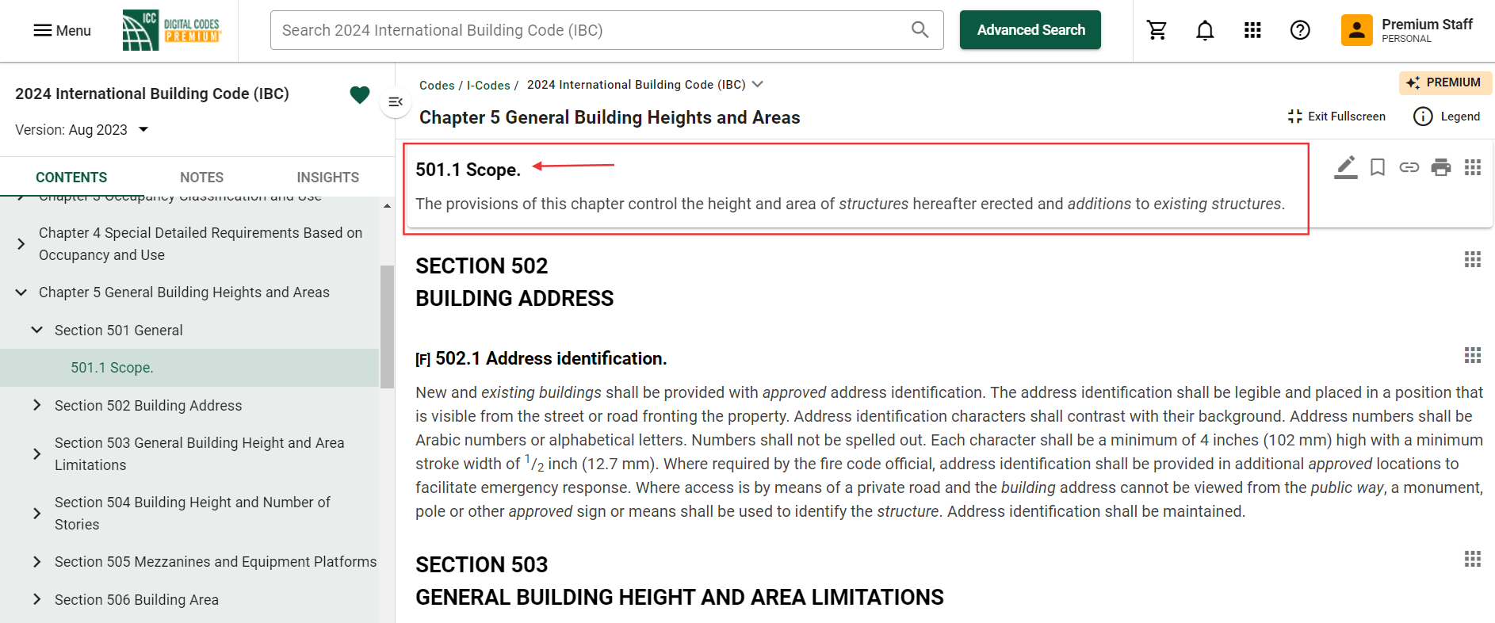The image size is (1495, 623).
Task: Exit Fullscreen mode
Action: pyautogui.click(x=1336, y=117)
